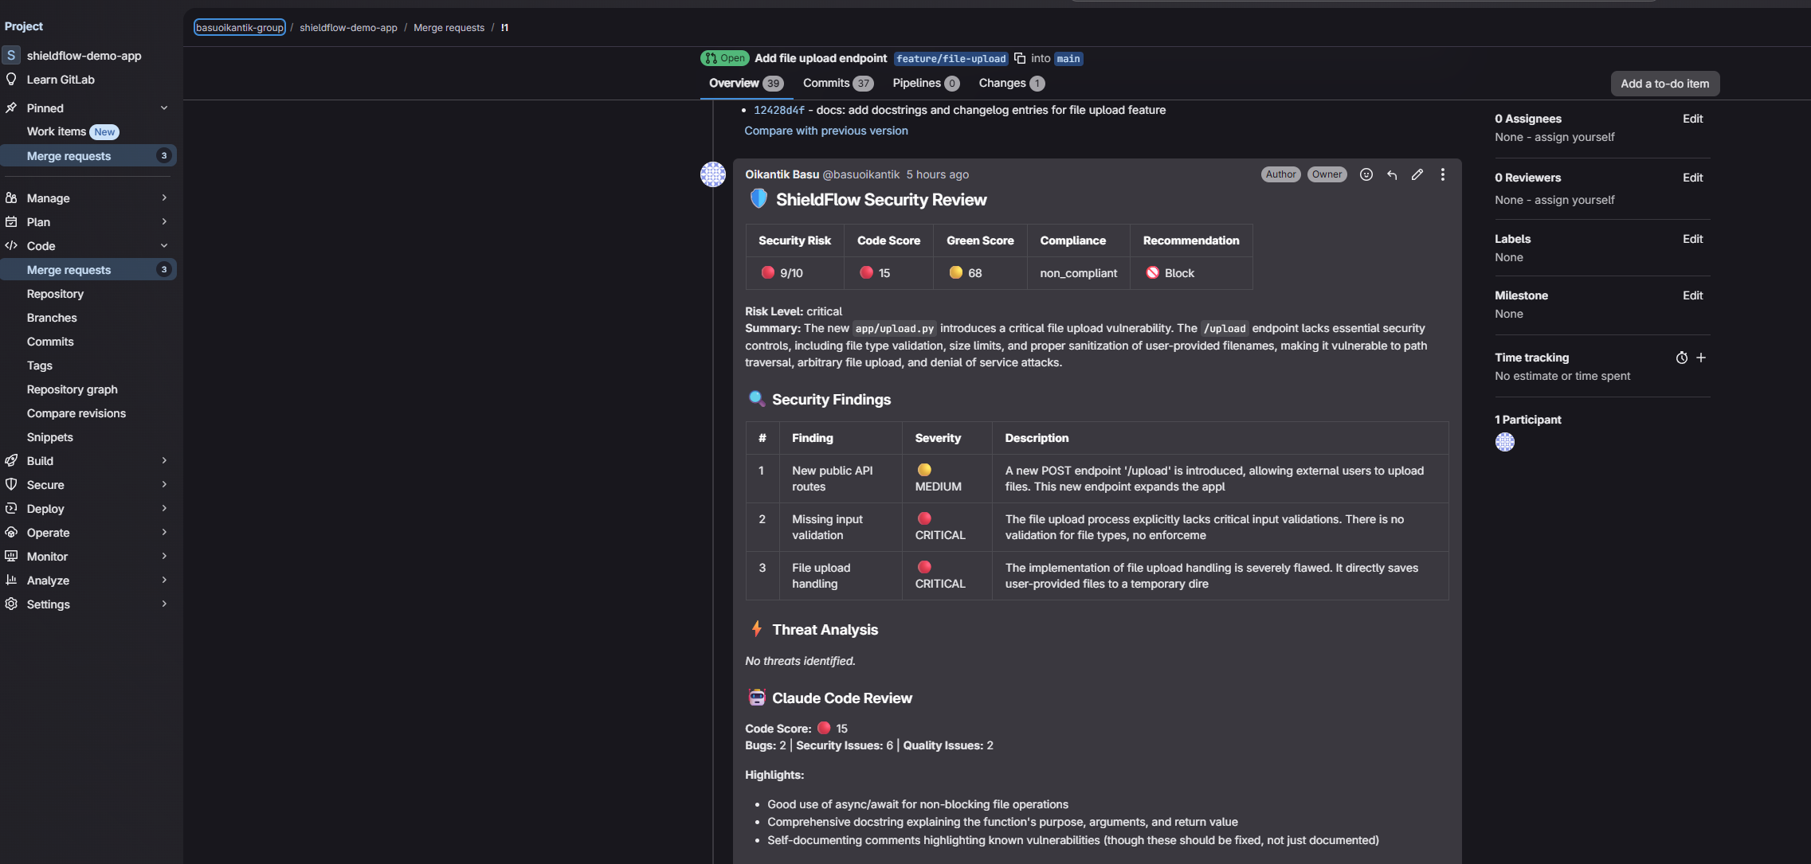Click Compare with previous version link

pos(825,131)
